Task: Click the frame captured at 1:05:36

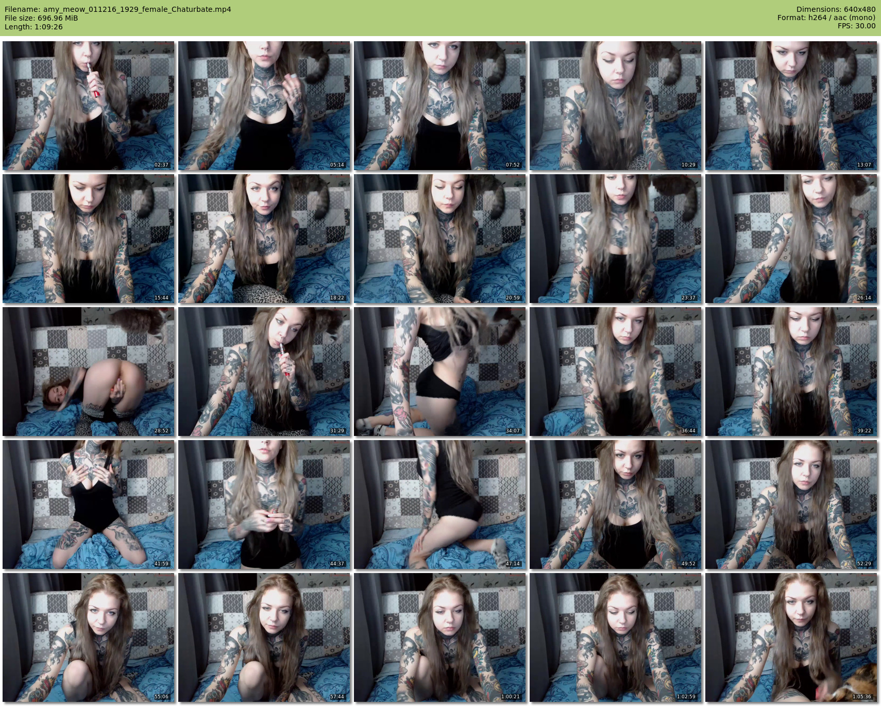Action: click(x=791, y=637)
